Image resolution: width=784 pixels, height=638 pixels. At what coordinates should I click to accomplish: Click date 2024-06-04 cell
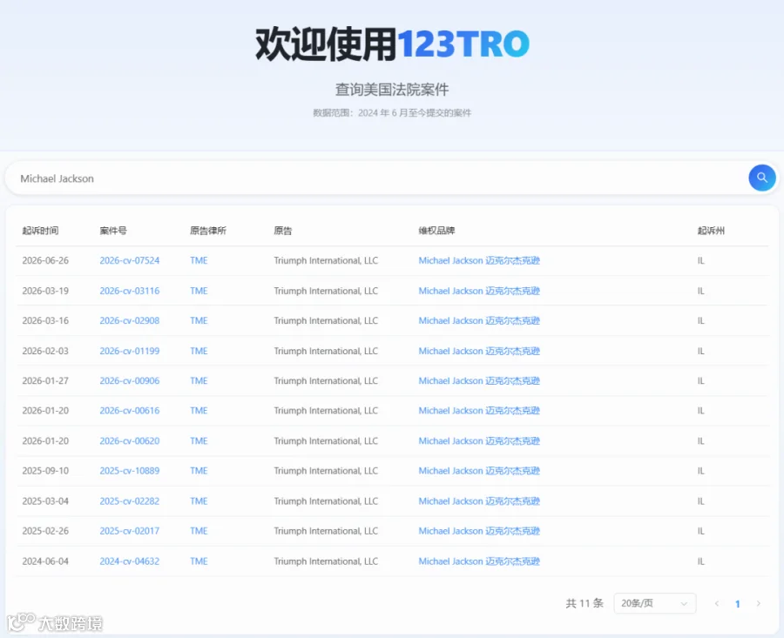coord(45,561)
